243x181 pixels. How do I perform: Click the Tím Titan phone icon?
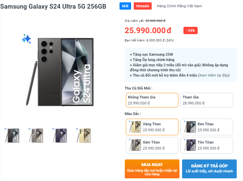189,145
